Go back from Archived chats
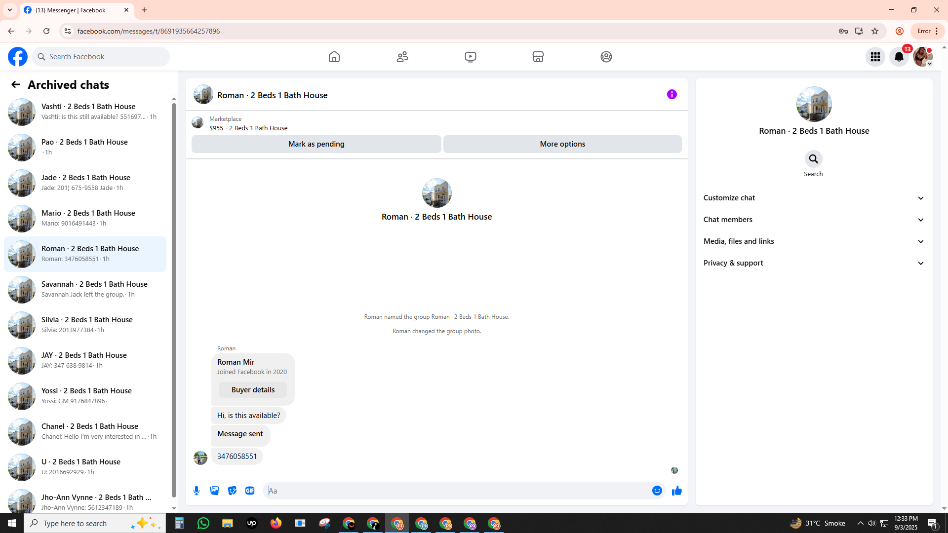The height and width of the screenshot is (533, 948). [x=16, y=85]
